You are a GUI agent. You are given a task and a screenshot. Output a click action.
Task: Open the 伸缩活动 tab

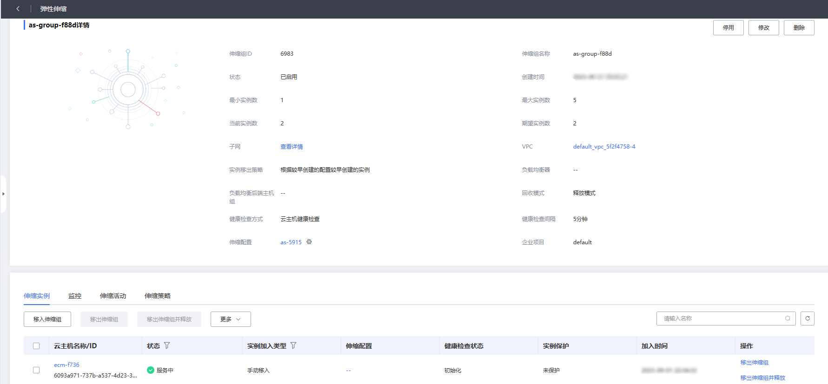(113, 296)
